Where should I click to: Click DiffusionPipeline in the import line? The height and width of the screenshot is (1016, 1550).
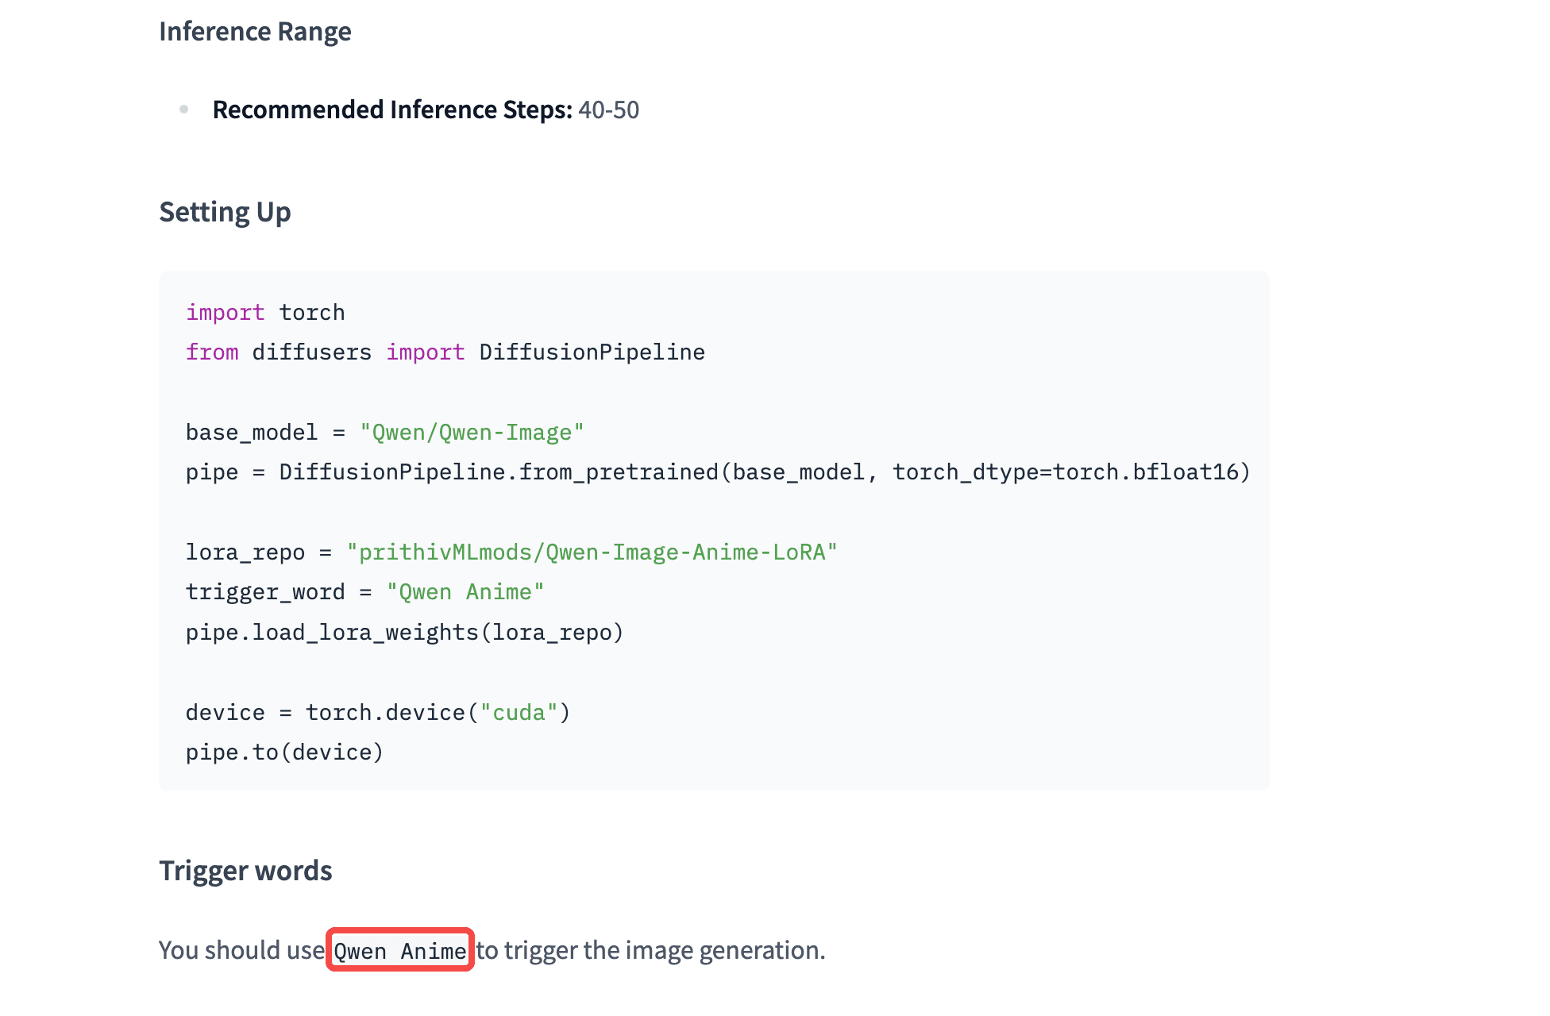point(592,352)
